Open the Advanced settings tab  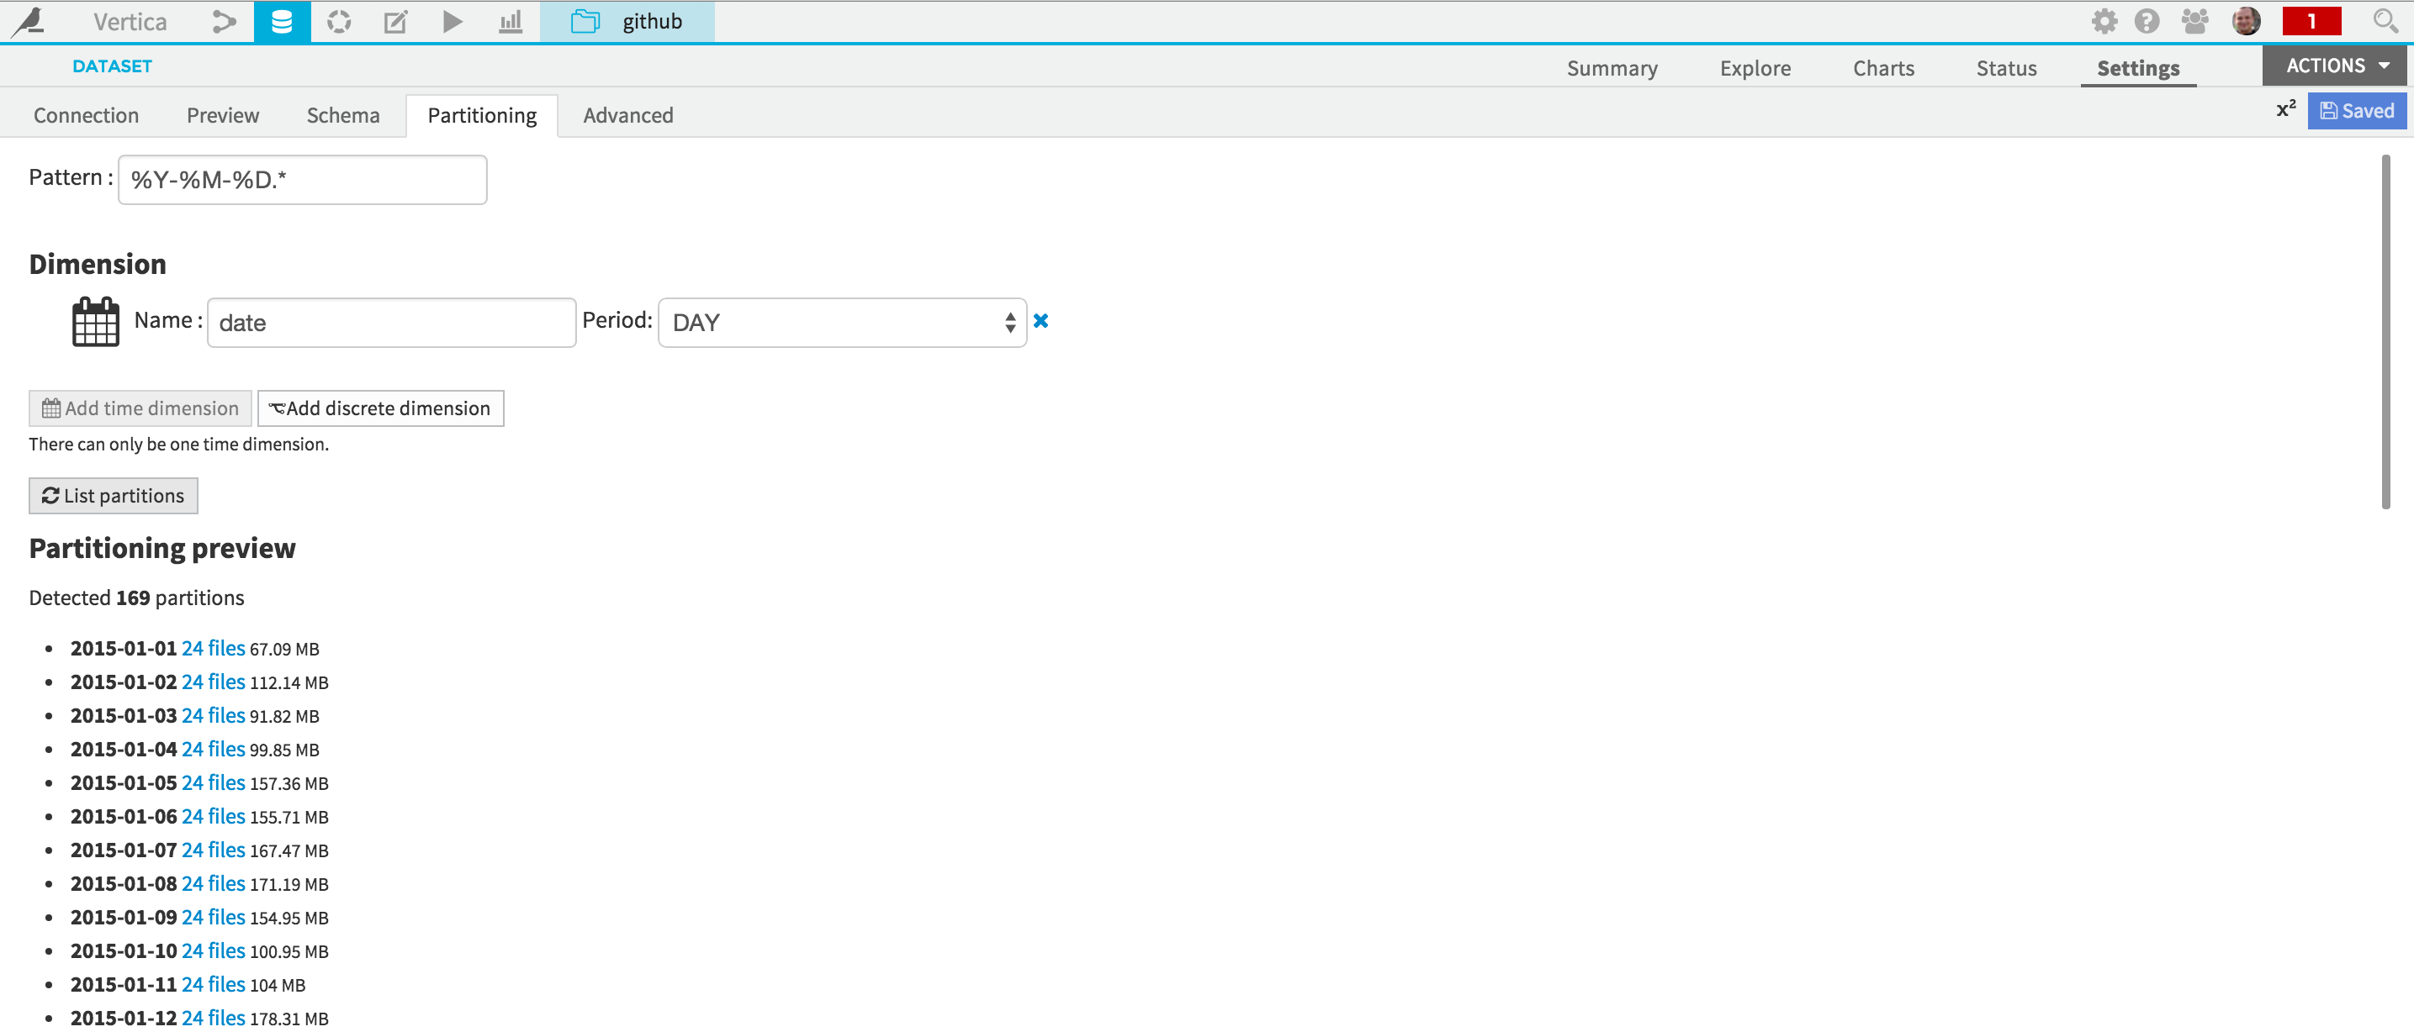[627, 115]
